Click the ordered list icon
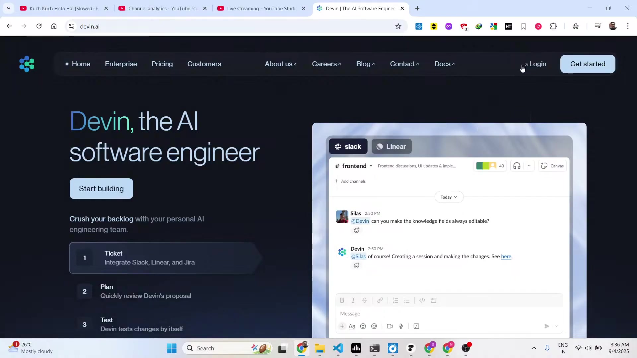This screenshot has width=637, height=358. pyautogui.click(x=395, y=300)
